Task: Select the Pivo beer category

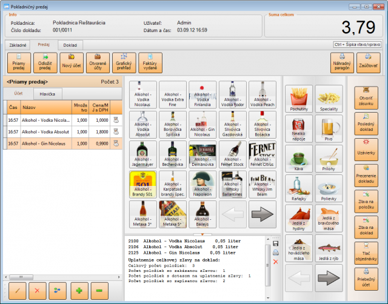Action: pyautogui.click(x=328, y=128)
